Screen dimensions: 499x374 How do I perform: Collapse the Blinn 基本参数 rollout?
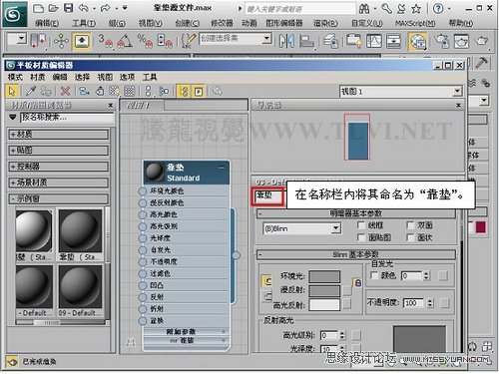[x=356, y=255]
